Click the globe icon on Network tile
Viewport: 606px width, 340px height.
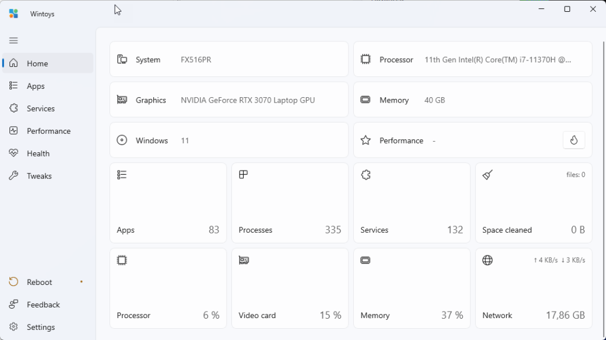(488, 260)
